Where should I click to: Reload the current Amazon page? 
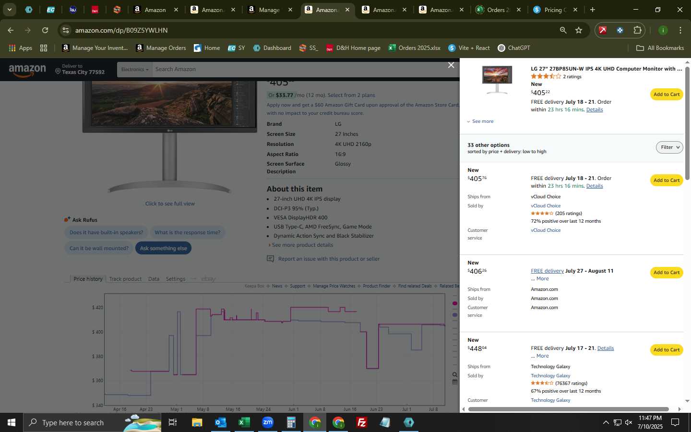[x=45, y=30]
